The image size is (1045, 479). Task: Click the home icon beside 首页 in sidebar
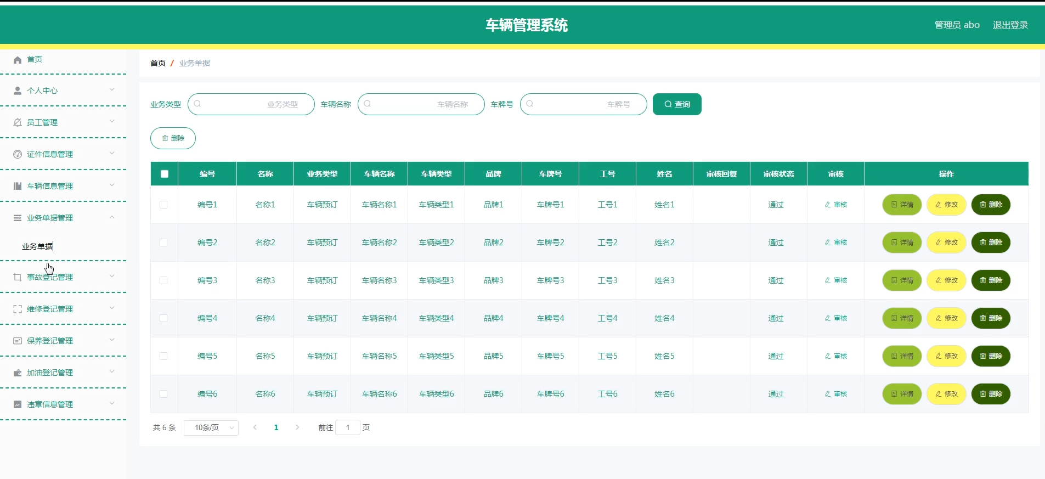pos(18,60)
